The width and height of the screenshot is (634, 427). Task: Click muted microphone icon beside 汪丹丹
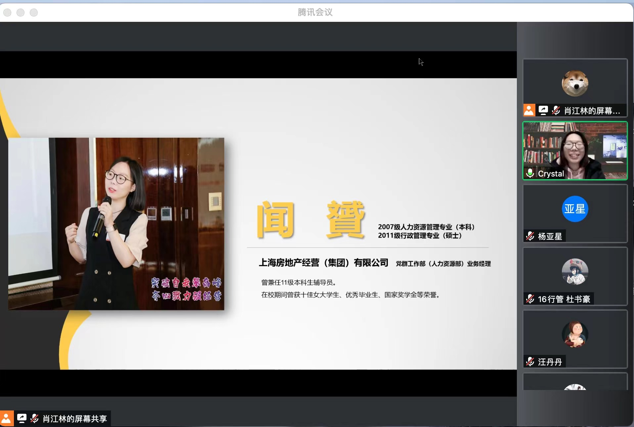[x=530, y=362]
